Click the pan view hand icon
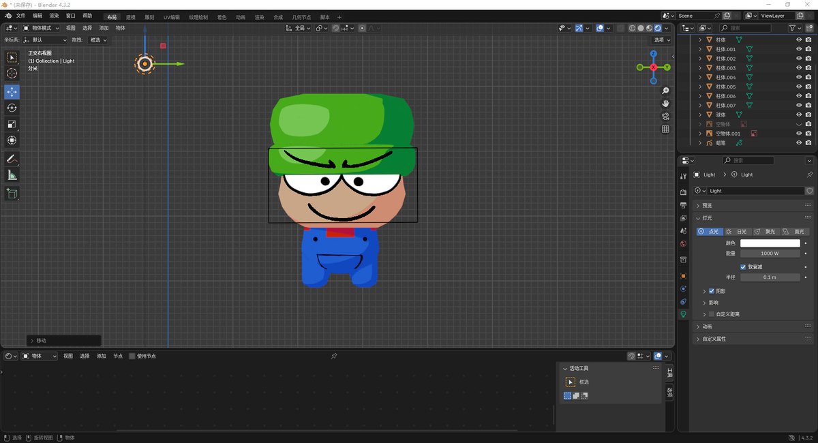 [665, 104]
